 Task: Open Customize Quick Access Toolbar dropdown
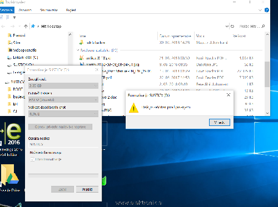[14, 18]
